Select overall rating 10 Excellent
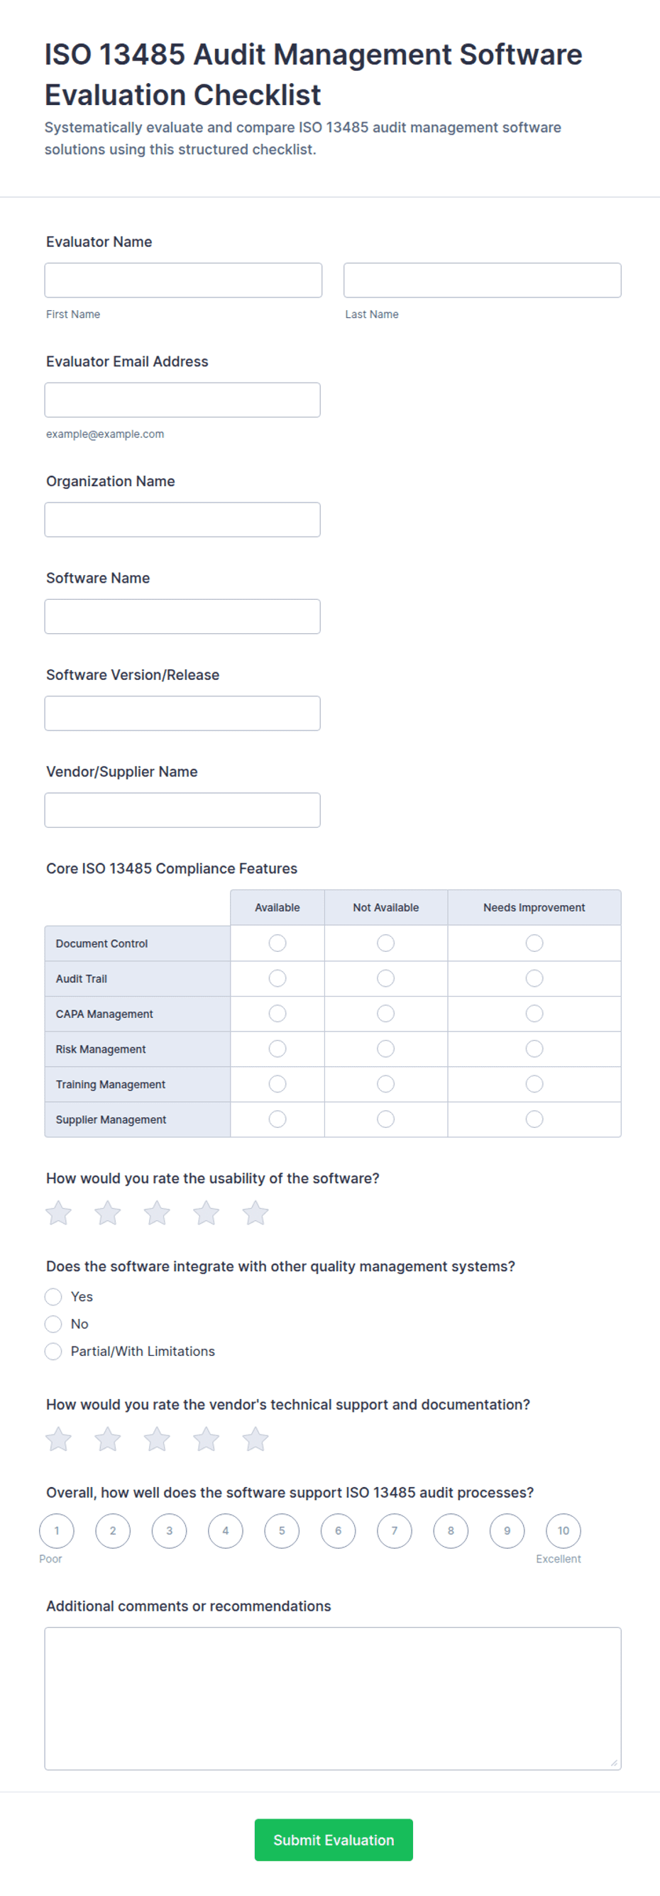The width and height of the screenshot is (660, 1896). pos(563,1530)
